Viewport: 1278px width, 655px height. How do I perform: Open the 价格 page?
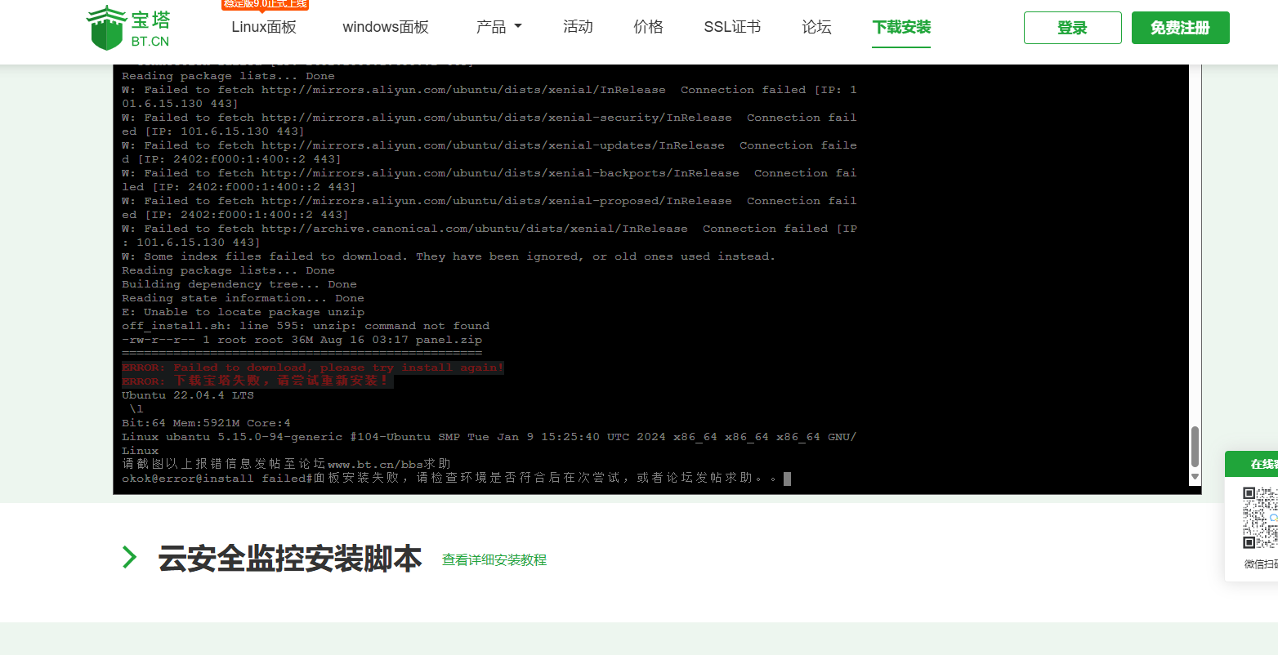[x=648, y=27]
